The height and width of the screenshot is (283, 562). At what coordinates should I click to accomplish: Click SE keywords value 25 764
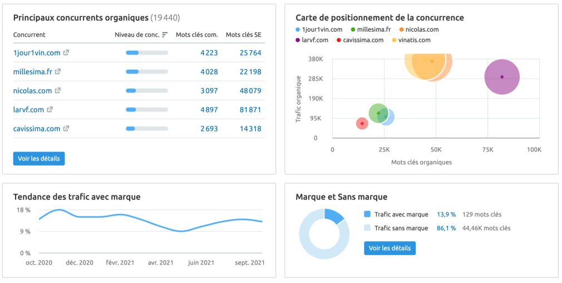point(250,53)
